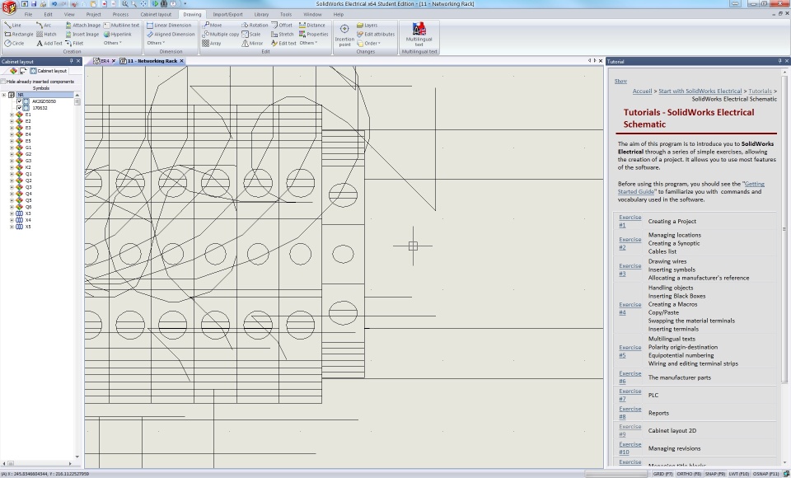Click the Cabinet layout panel tab
The height and width of the screenshot is (478, 791).
[49, 71]
